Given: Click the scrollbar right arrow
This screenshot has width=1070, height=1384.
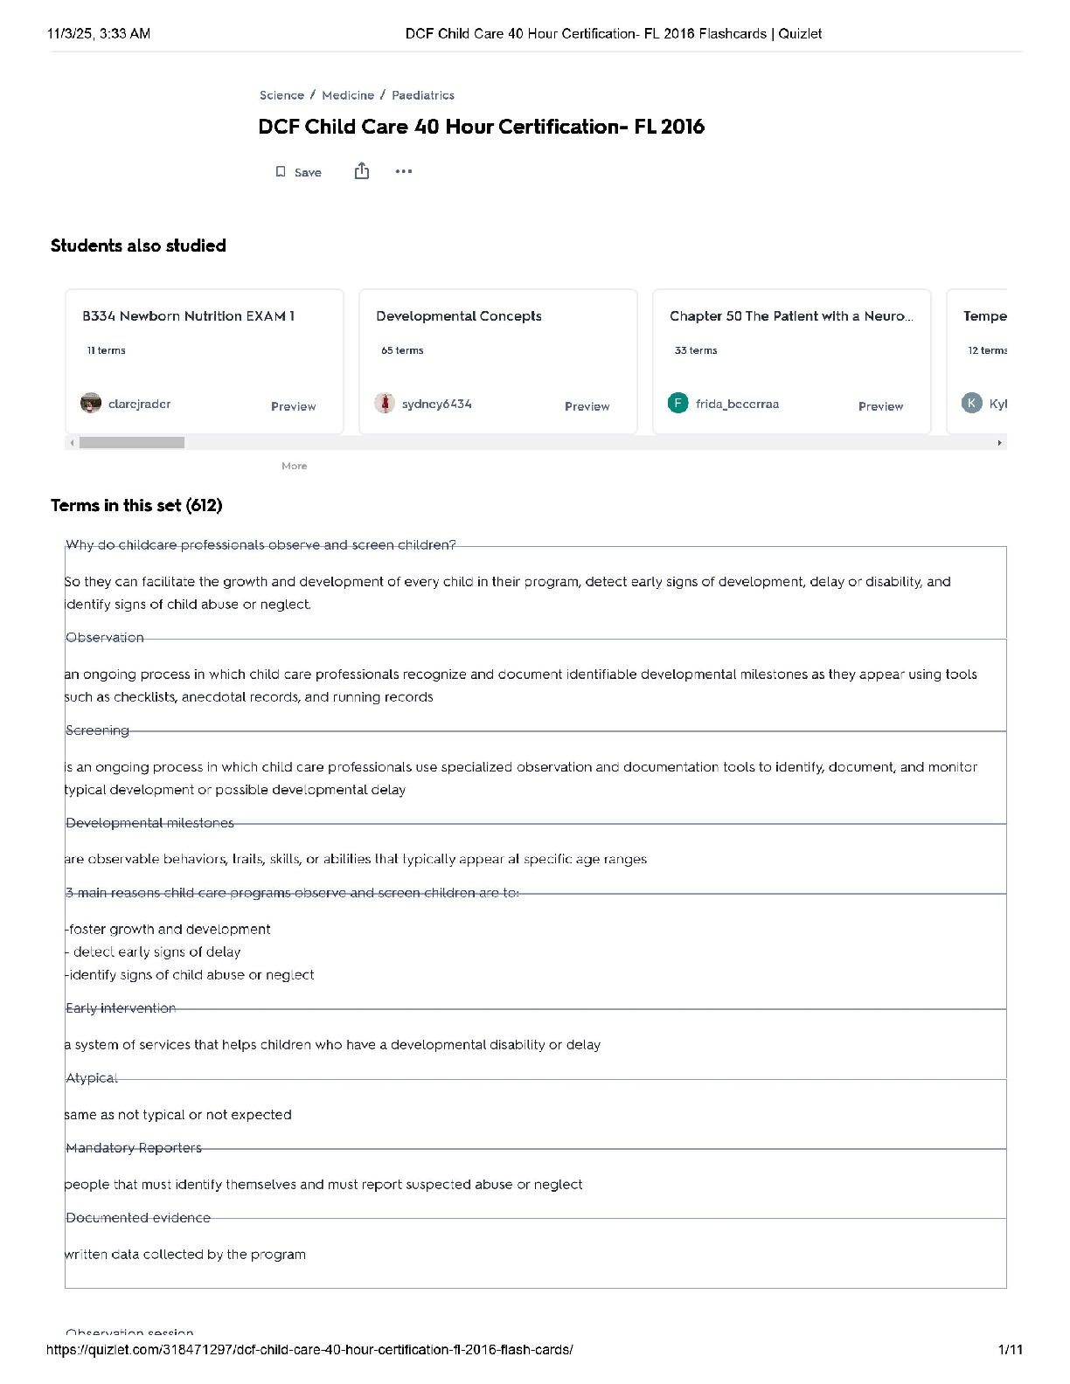Looking at the screenshot, I should 999,443.
